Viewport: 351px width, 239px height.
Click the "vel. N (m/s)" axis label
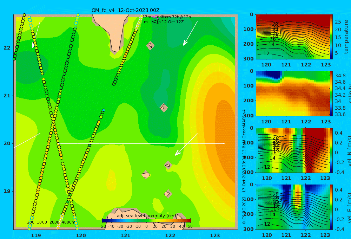pos(349,151)
